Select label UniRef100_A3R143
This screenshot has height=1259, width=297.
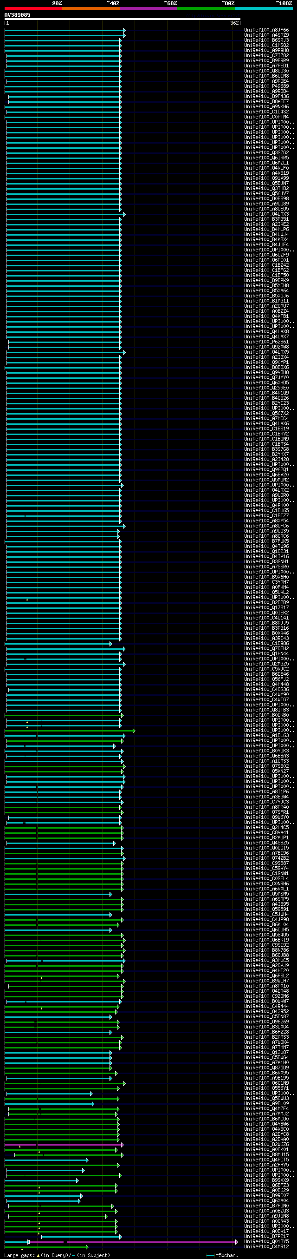[266, 638]
